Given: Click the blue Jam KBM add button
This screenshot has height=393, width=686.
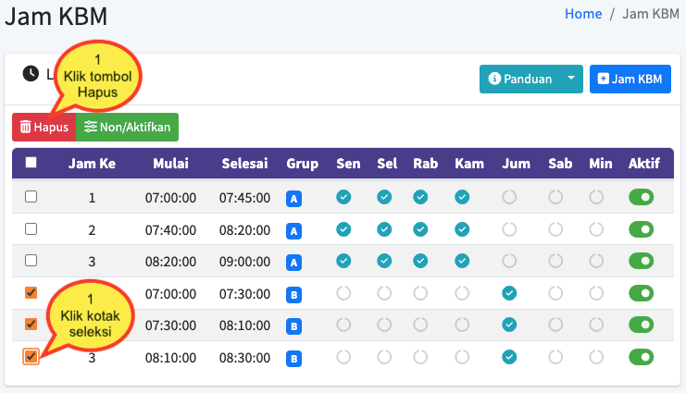Looking at the screenshot, I should click(630, 80).
